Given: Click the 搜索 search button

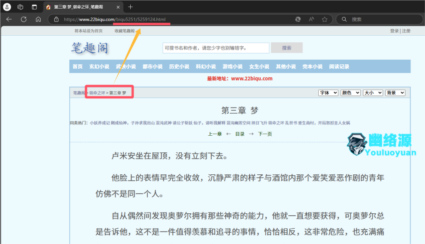Looking at the screenshot, I should pos(286,48).
